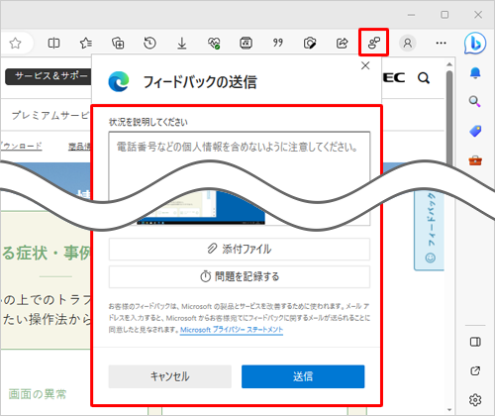Open Browser essentials heart icon
The image size is (495, 416).
[214, 44]
